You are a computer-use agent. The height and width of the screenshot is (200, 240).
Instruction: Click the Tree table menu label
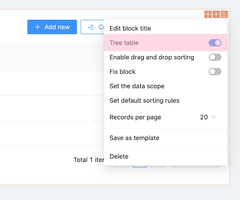click(124, 43)
